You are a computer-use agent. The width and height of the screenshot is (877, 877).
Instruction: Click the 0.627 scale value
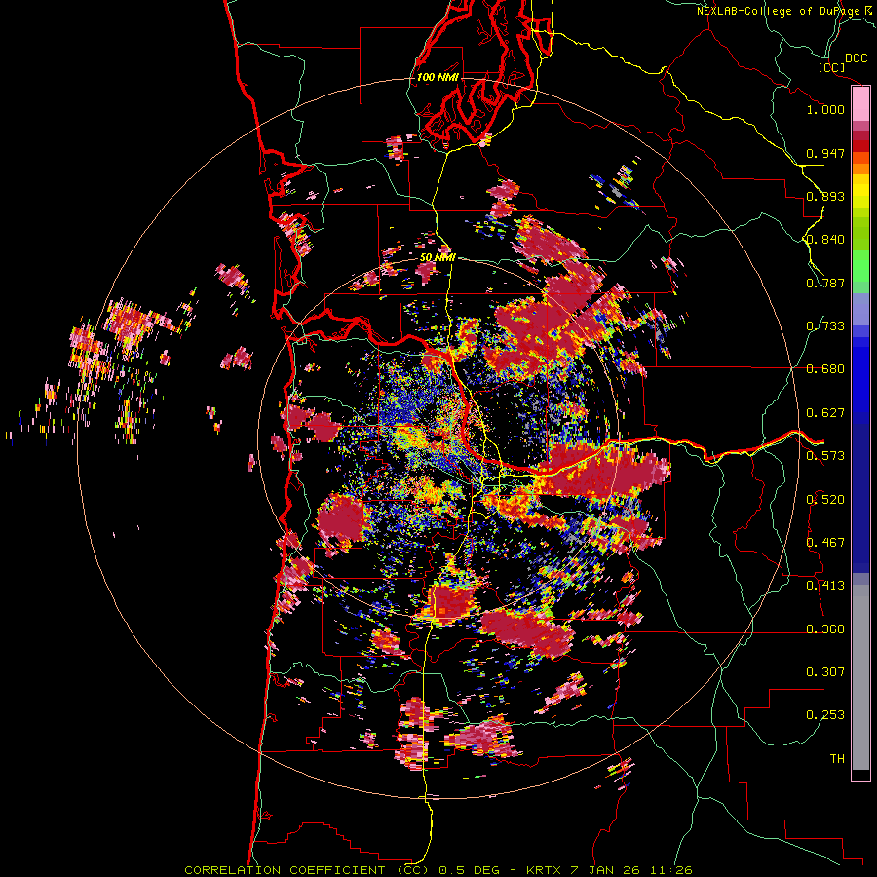coord(825,413)
